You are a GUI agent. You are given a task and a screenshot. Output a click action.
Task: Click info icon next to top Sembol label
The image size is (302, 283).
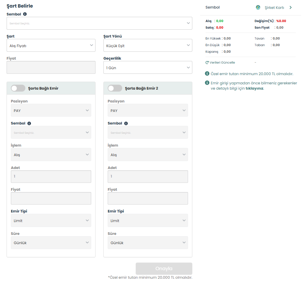25,14
